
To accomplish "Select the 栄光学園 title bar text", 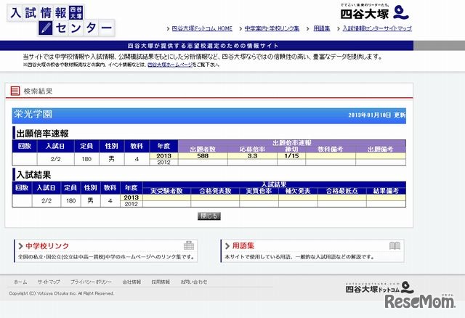I will click(33, 115).
